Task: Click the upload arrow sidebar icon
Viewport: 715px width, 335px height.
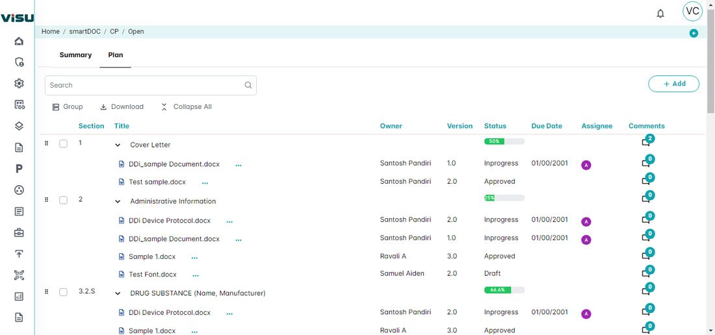Action: [x=19, y=254]
